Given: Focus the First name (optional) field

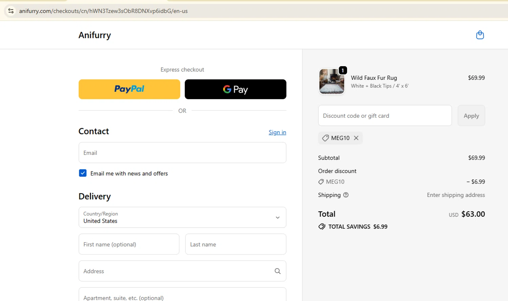Looking at the screenshot, I should 129,244.
